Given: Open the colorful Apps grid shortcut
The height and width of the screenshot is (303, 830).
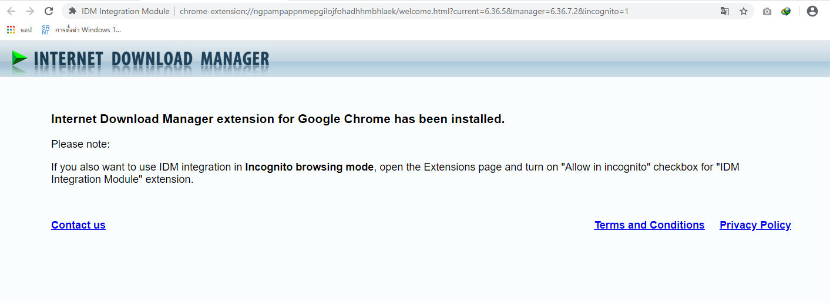Looking at the screenshot, I should (11, 30).
